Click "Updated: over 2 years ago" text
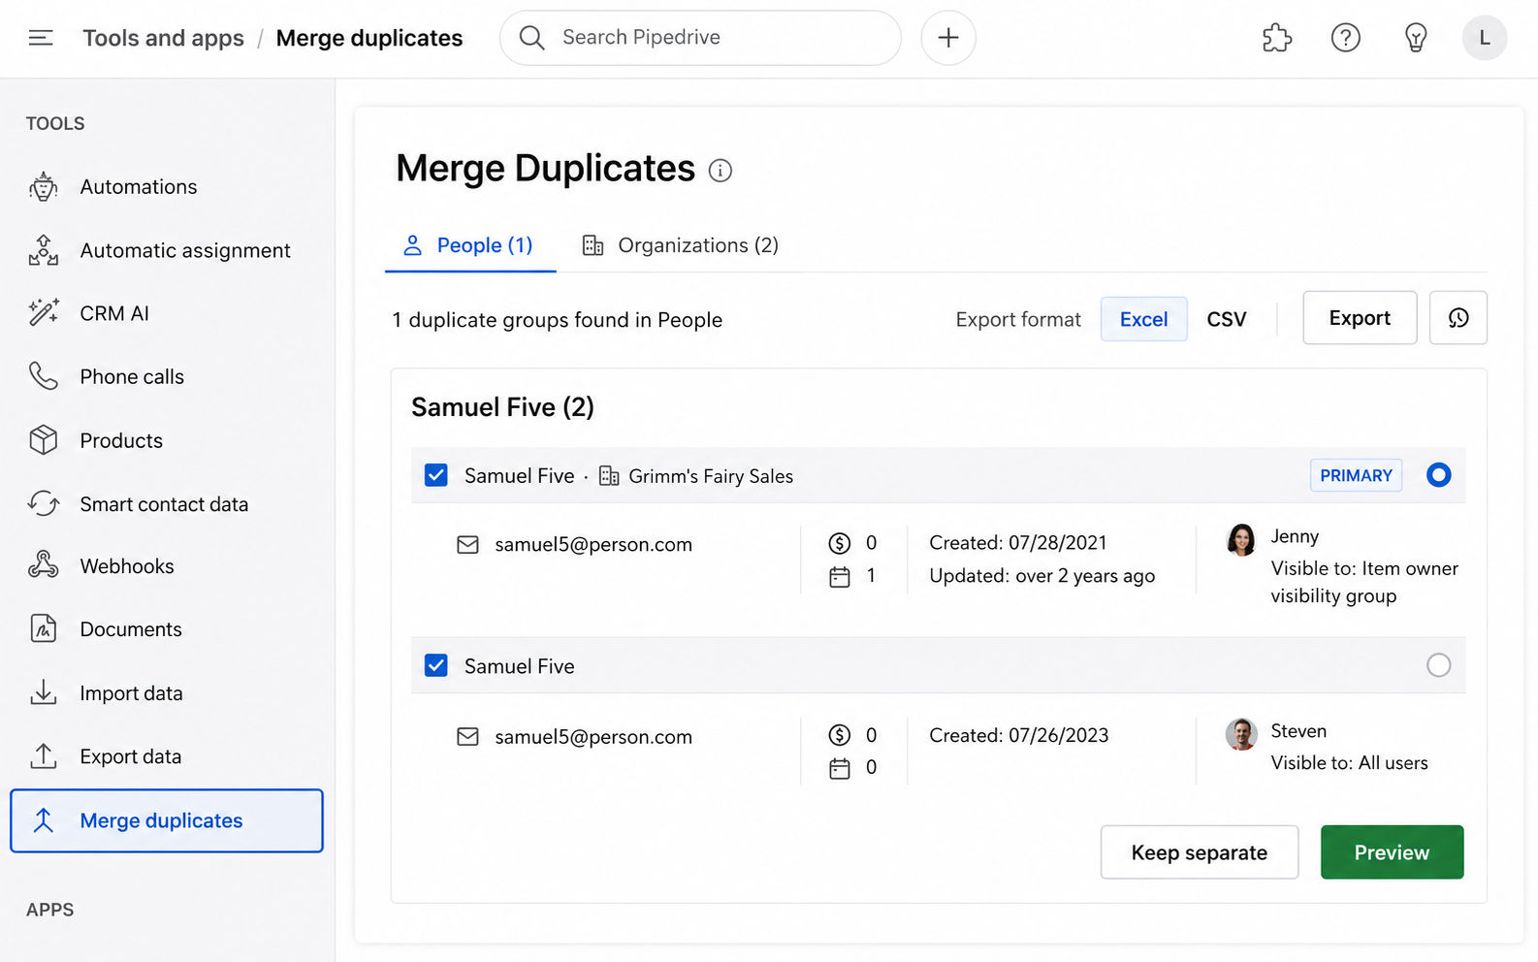1538x962 pixels. (x=1042, y=576)
